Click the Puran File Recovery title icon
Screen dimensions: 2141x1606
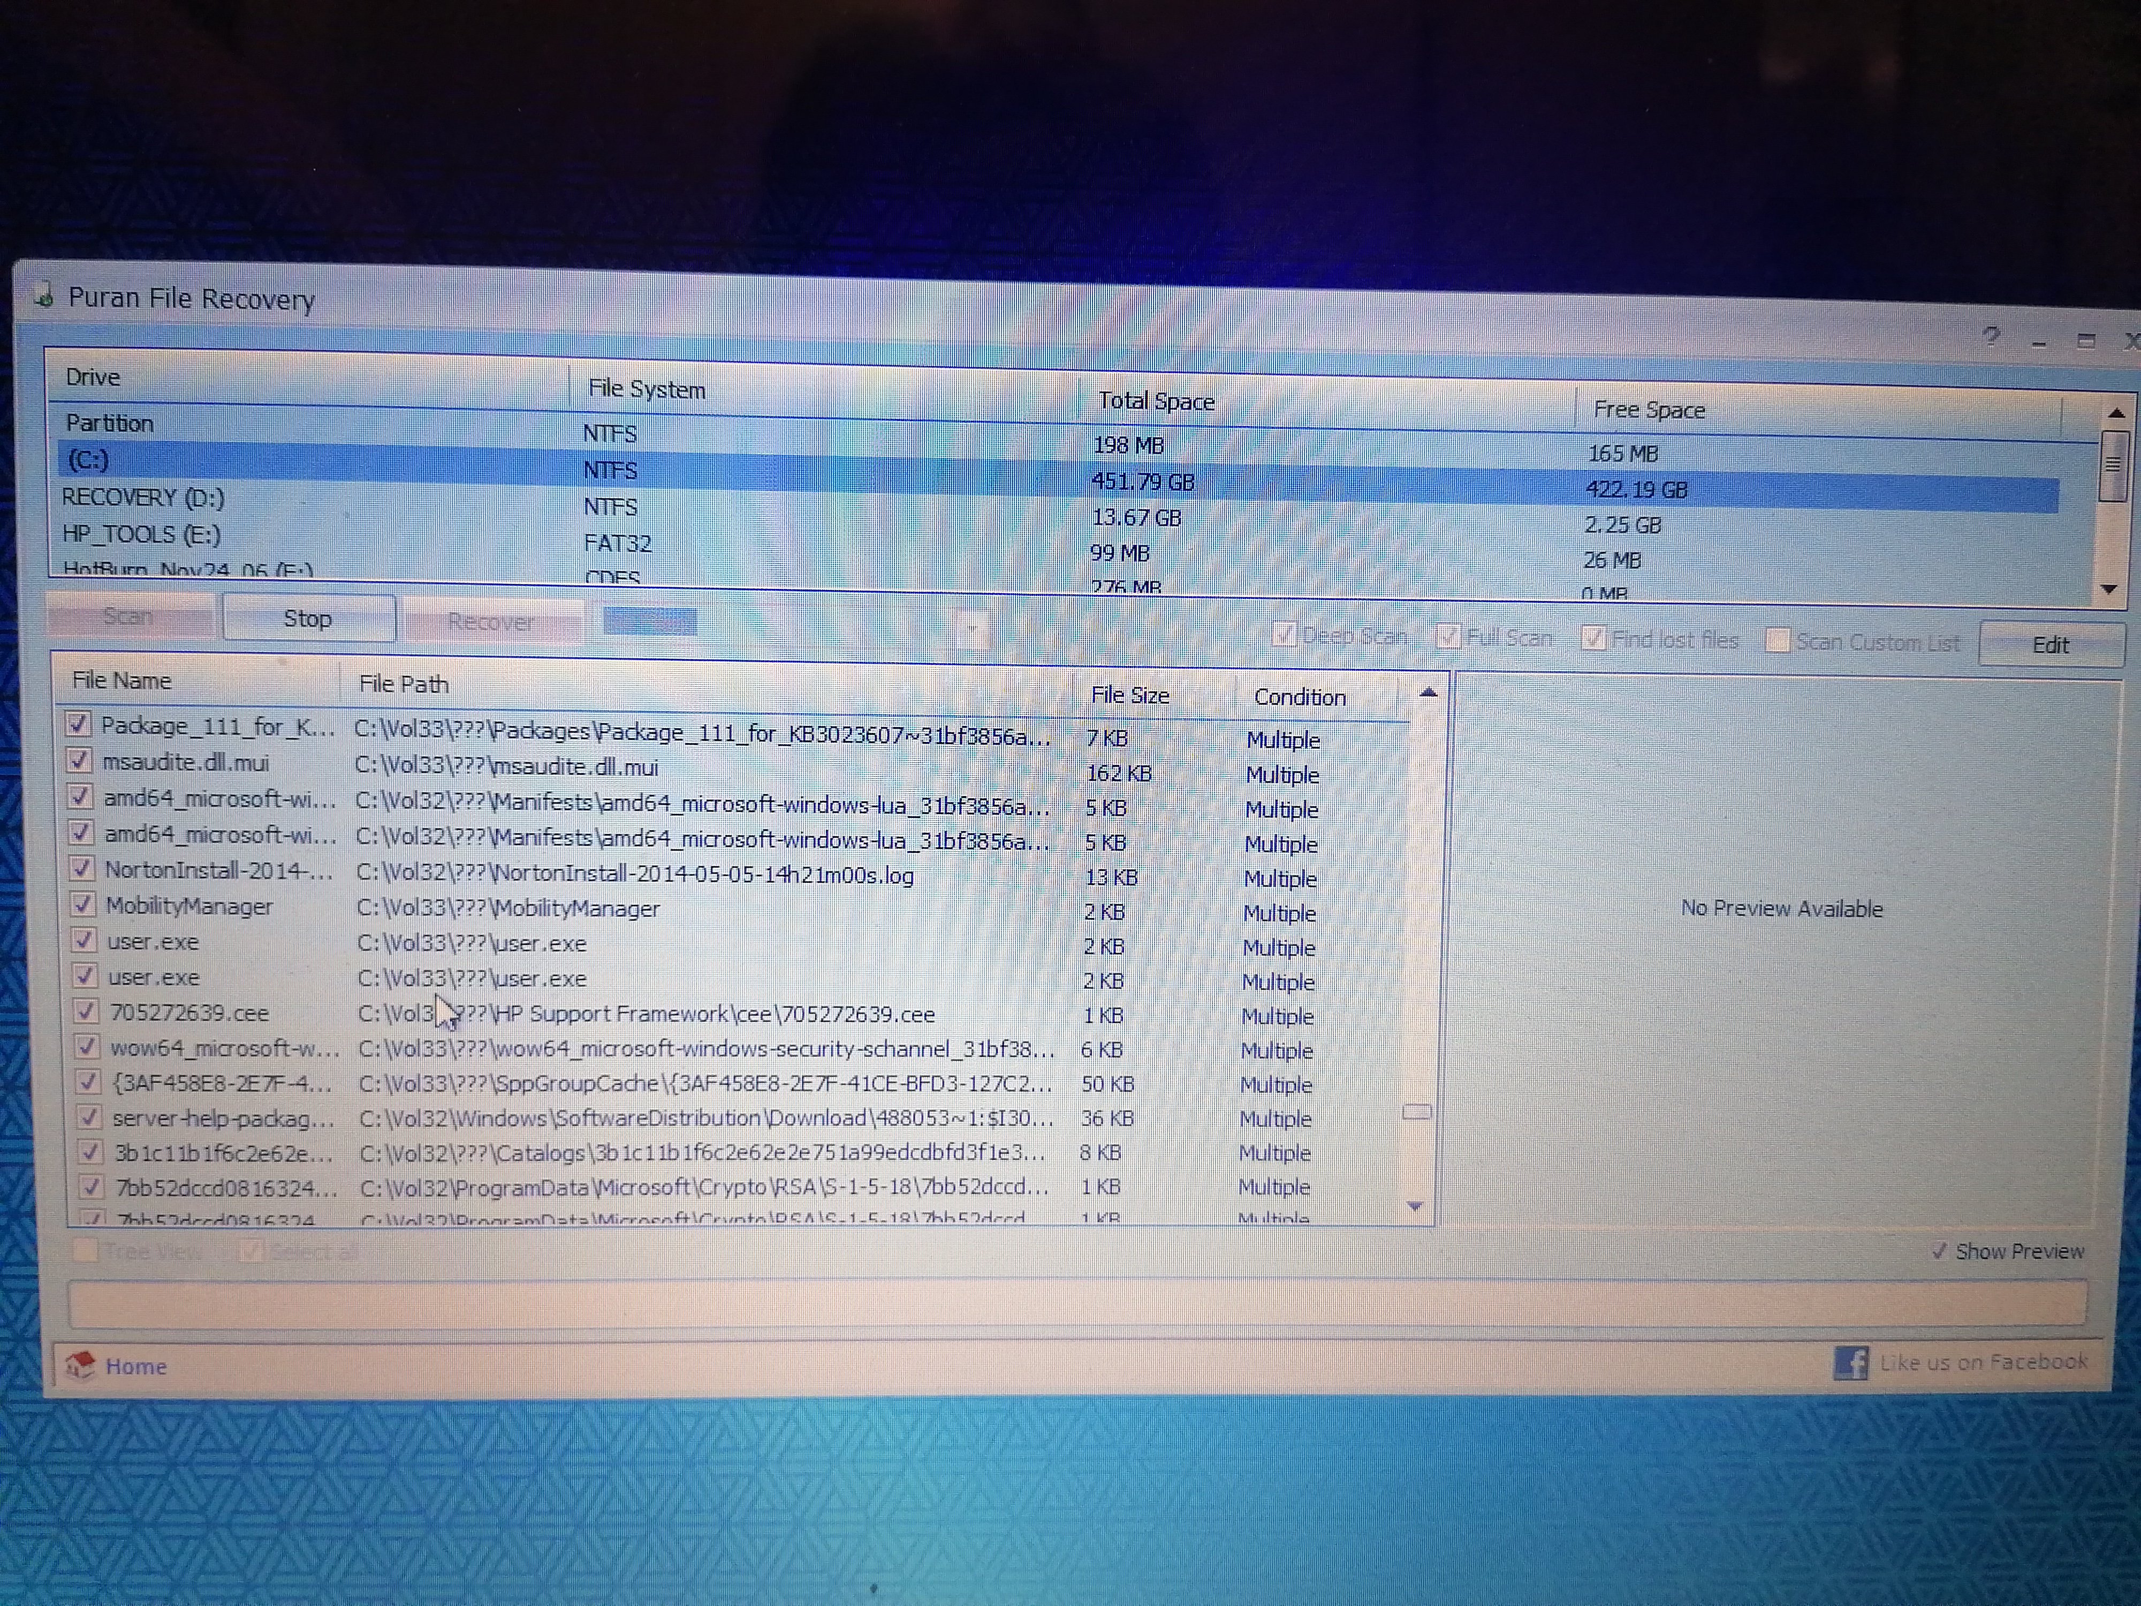tap(43, 294)
